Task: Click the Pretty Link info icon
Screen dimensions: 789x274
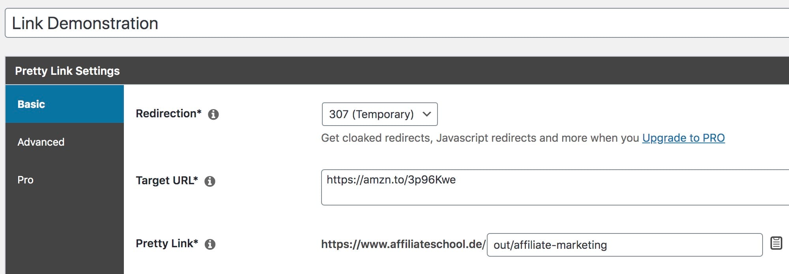Action: 210,244
